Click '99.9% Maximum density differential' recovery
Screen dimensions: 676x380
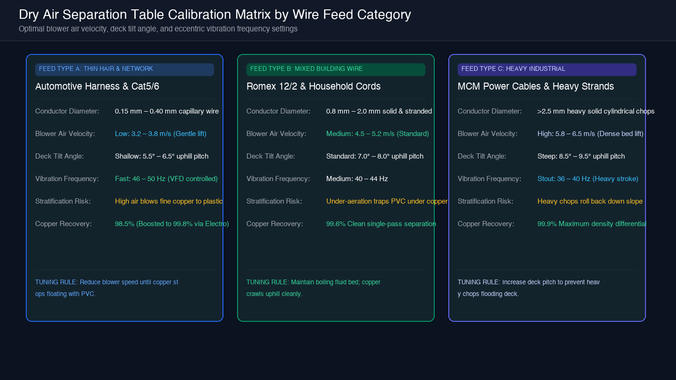591,224
